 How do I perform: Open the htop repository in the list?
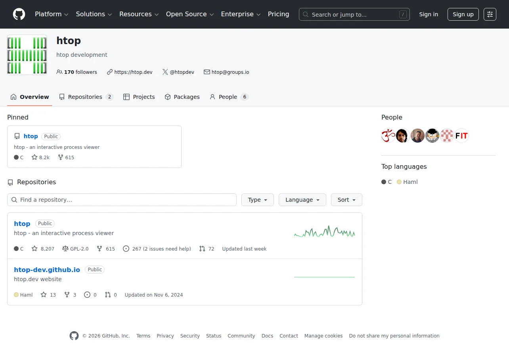coord(22,224)
